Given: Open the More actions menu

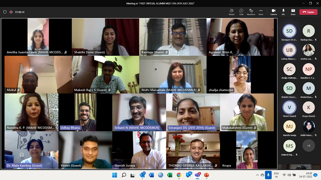Looking at the screenshot, I should pyautogui.click(x=261, y=12).
